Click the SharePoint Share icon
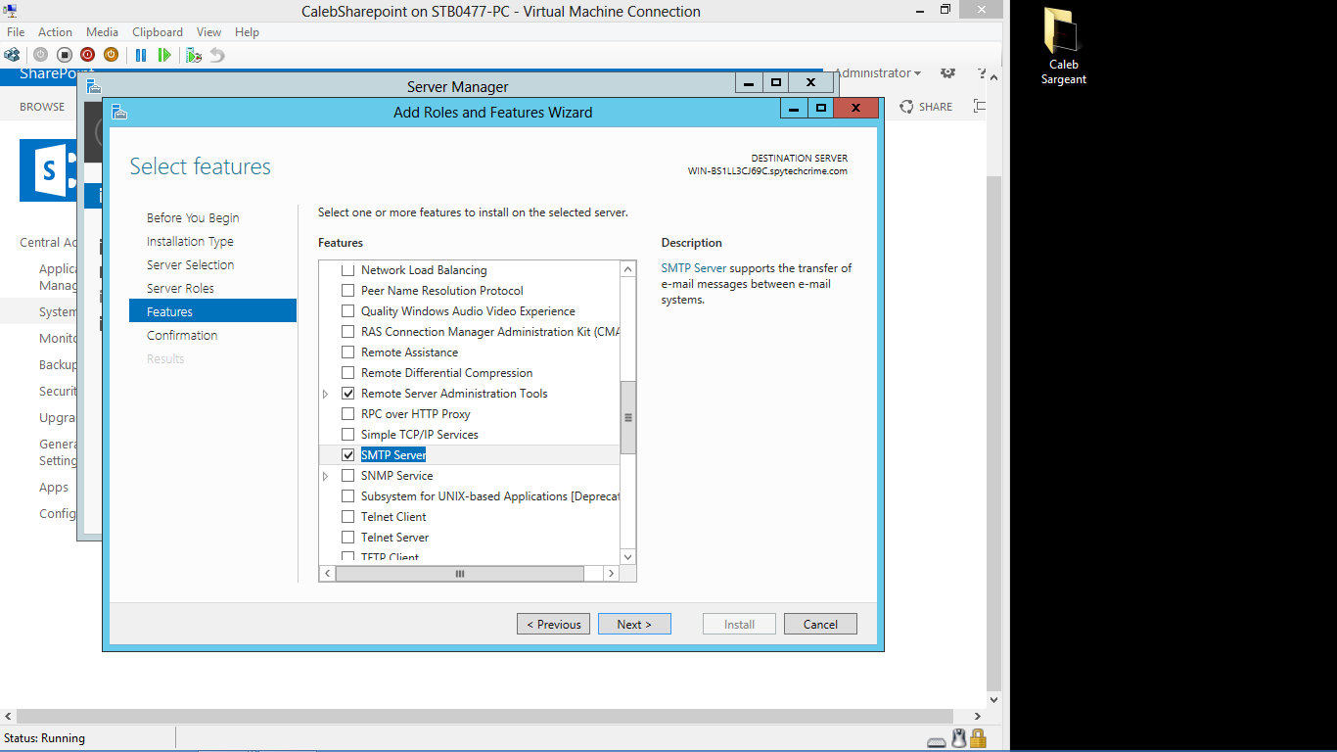 [906, 107]
